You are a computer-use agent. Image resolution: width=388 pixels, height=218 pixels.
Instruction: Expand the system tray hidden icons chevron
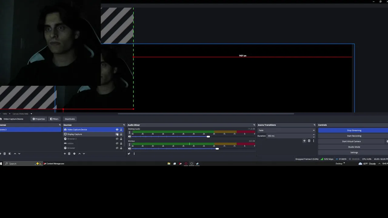379,163
